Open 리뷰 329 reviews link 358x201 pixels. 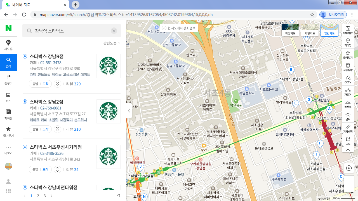tap(73, 84)
